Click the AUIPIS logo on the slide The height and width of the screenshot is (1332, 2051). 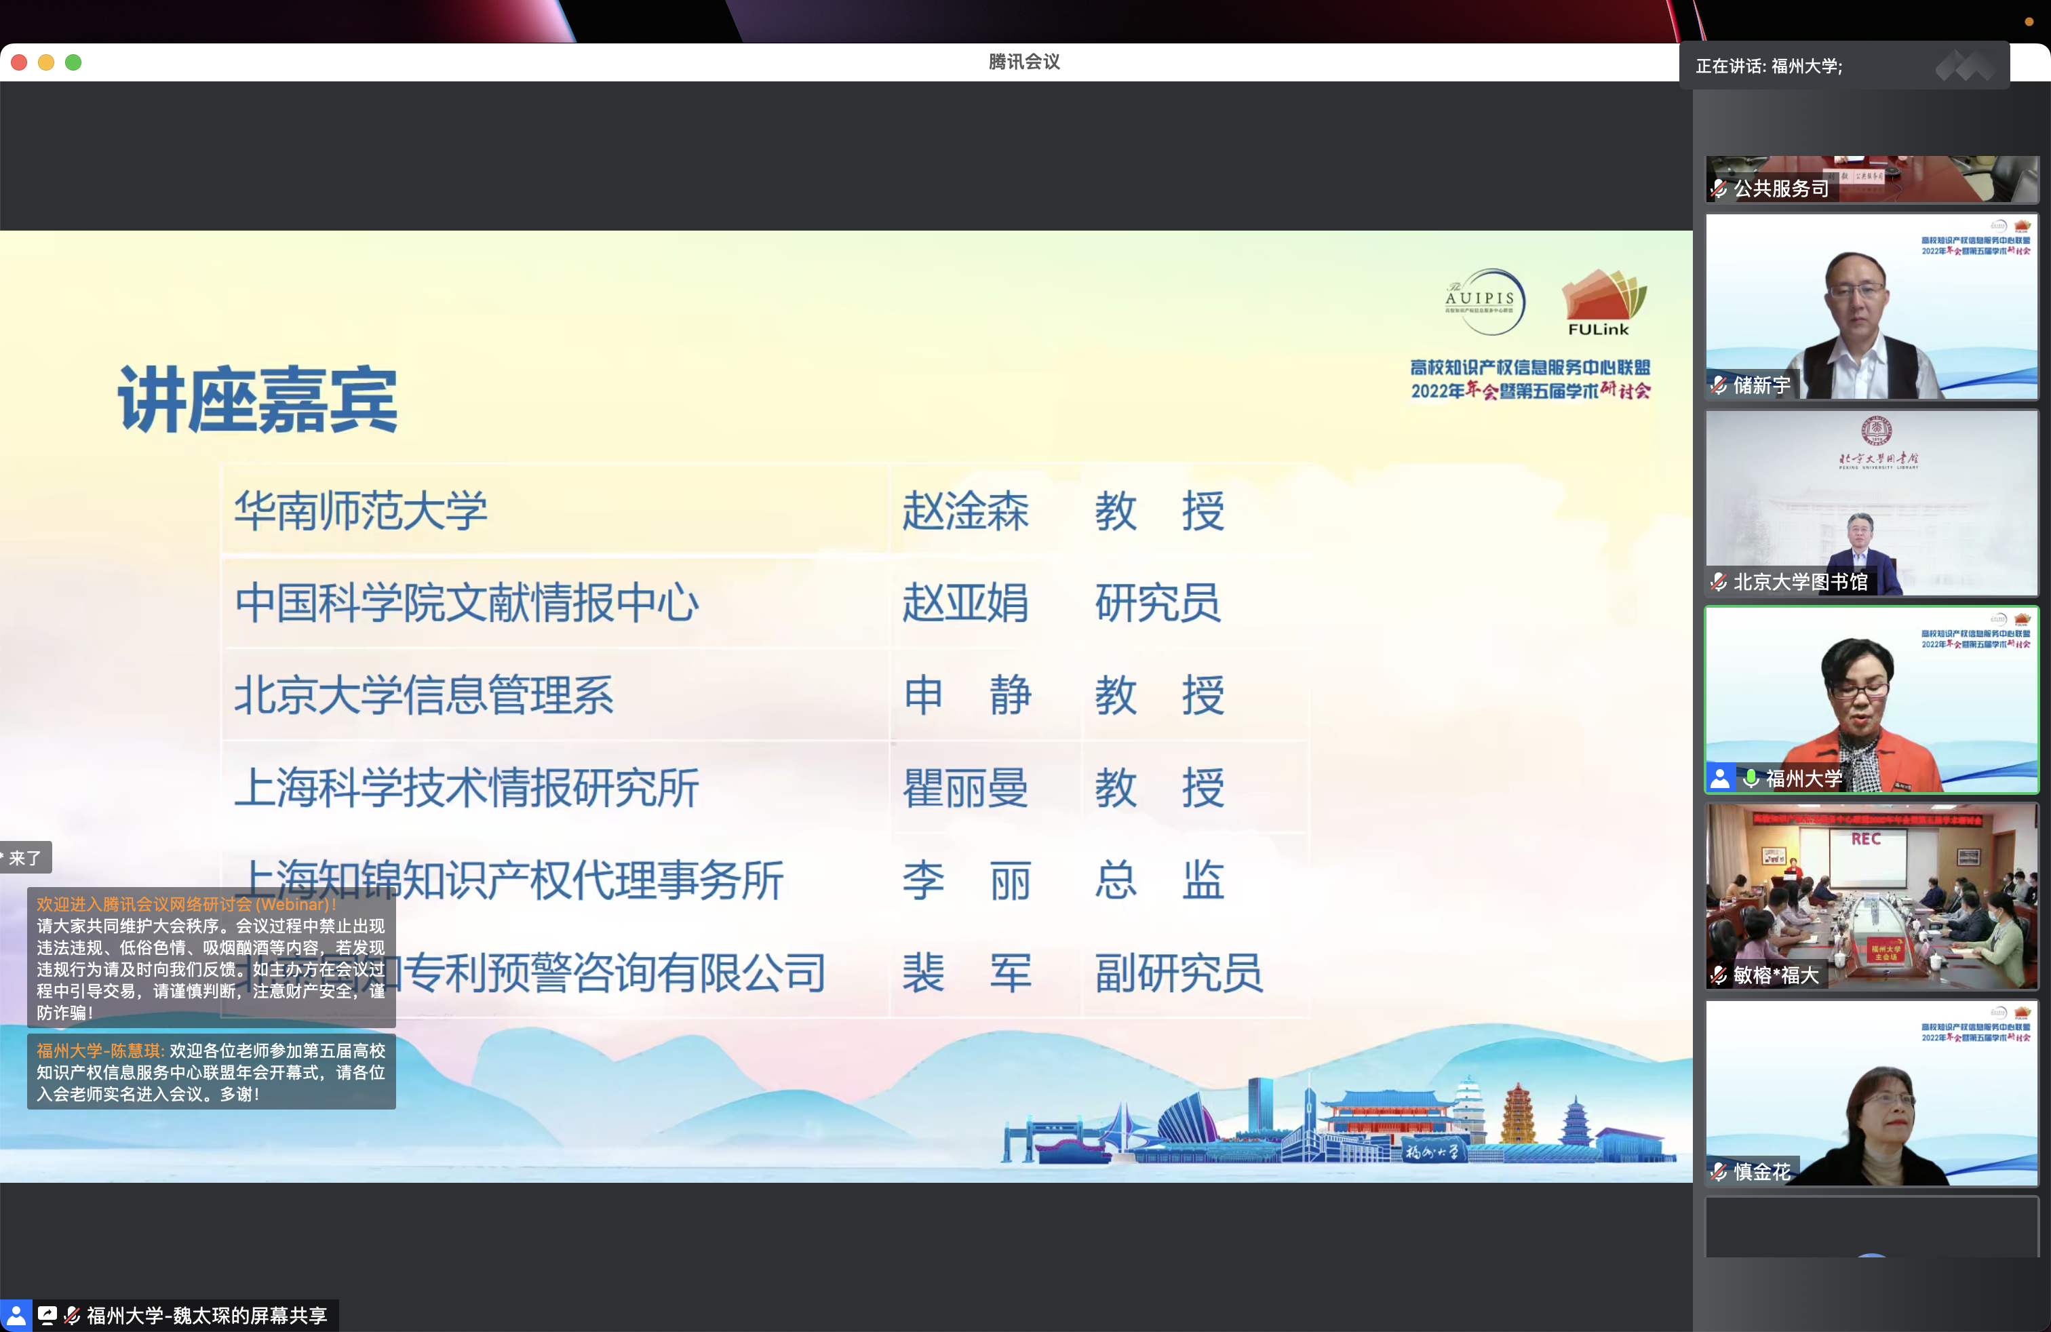click(x=1484, y=302)
